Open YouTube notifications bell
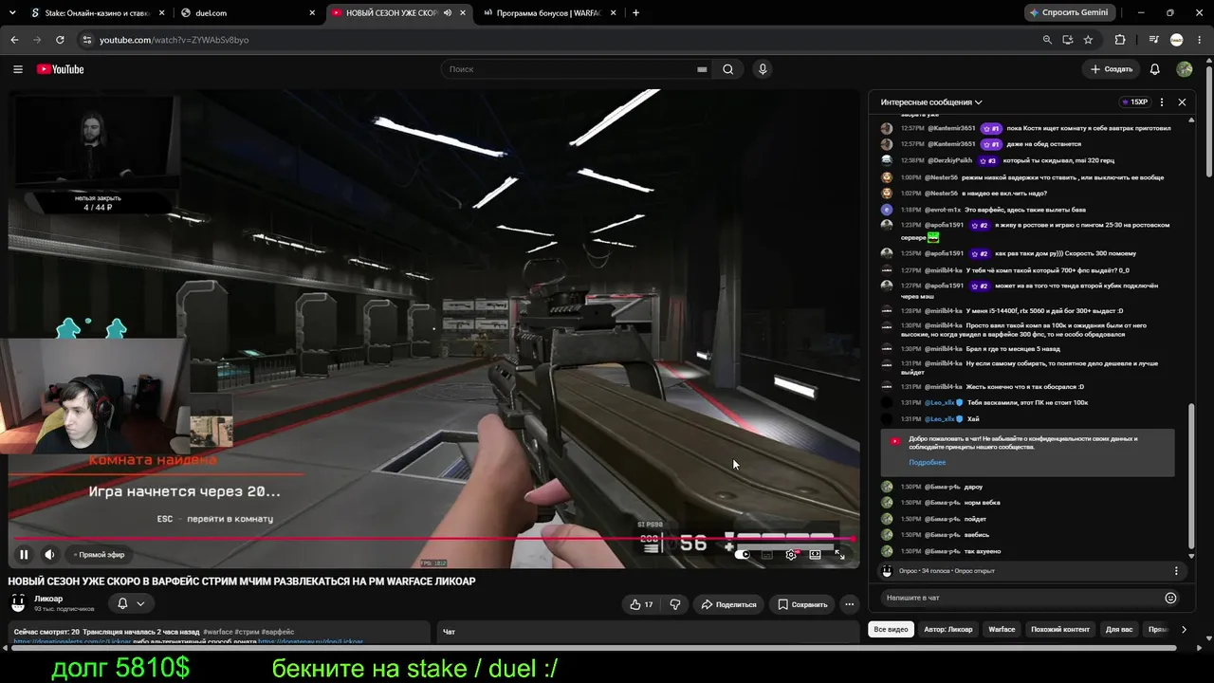The width and height of the screenshot is (1214, 683). [x=1154, y=69]
